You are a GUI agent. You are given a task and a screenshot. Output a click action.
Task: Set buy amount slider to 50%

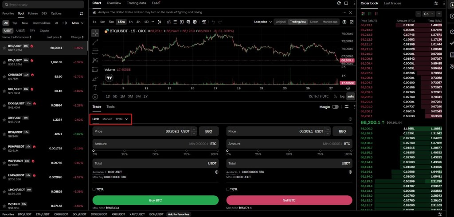(x=156, y=151)
